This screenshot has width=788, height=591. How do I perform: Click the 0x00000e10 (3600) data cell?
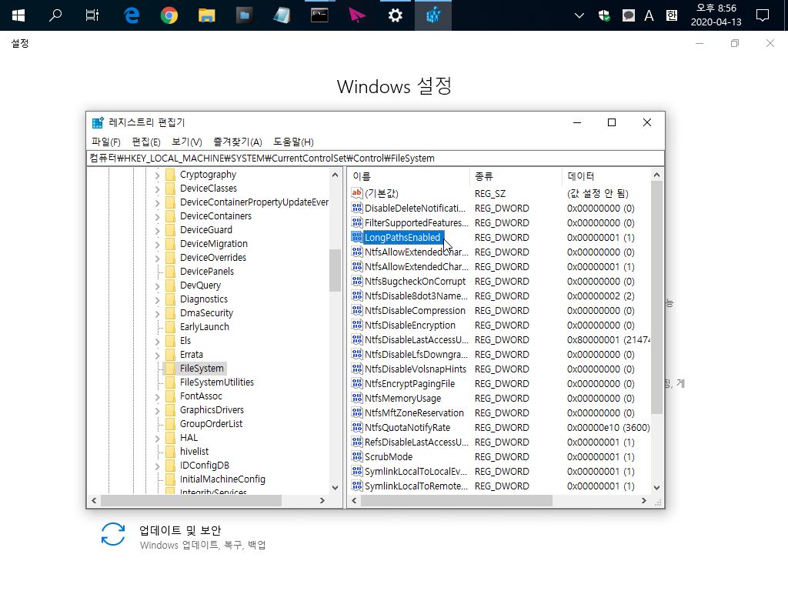click(608, 427)
